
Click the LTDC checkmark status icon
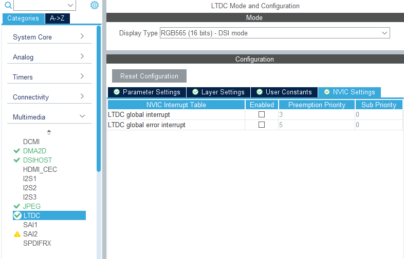point(17,215)
